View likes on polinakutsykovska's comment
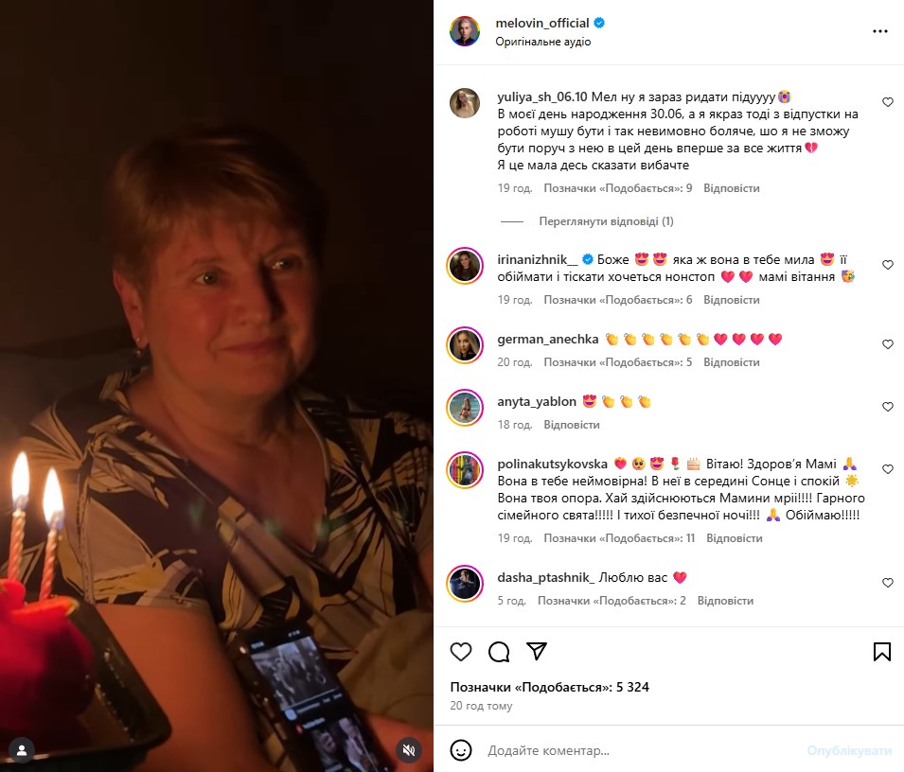Screen dimensions: 904x772 (619, 538)
